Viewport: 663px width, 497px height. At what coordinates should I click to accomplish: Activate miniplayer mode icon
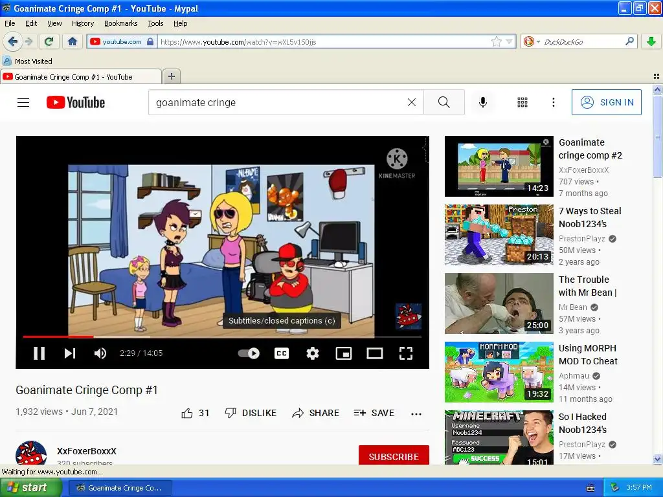coord(344,353)
